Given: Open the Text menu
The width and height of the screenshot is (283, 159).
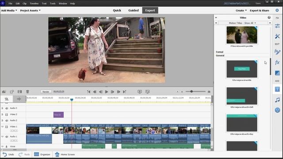Looking at the screenshot, I should tap(44, 4).
